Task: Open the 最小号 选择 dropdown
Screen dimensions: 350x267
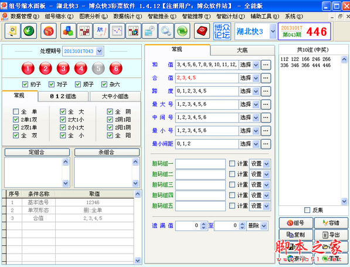Action: tap(256, 131)
